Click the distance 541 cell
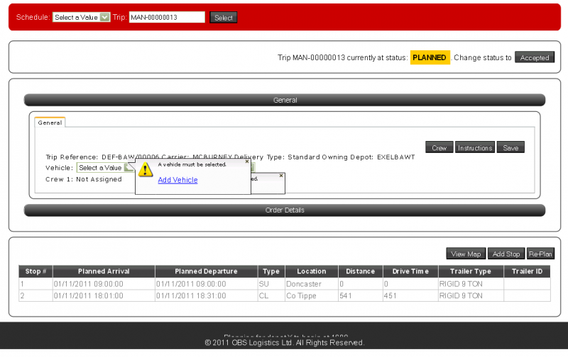The height and width of the screenshot is (357, 568). 361,295
